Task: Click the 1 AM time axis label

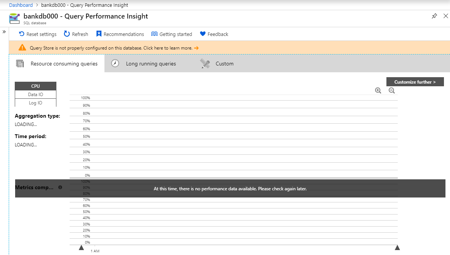Action: (95, 251)
